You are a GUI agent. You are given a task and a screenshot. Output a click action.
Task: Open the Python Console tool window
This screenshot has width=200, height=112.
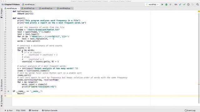(50, 110)
